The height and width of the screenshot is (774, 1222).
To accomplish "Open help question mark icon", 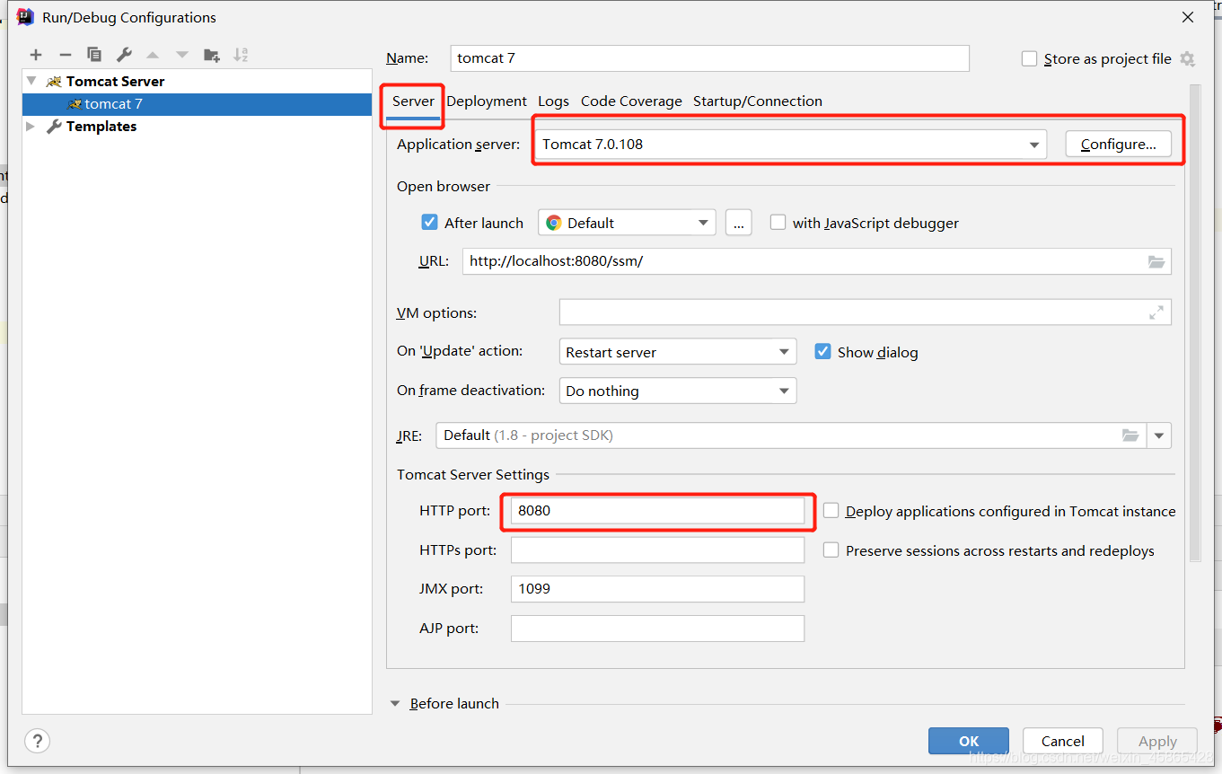I will coord(37,741).
